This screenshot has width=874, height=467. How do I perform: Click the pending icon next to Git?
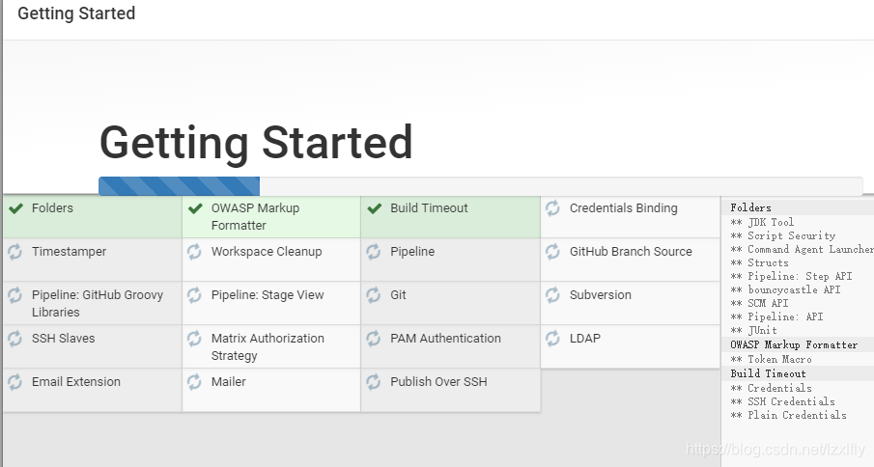[x=374, y=295]
